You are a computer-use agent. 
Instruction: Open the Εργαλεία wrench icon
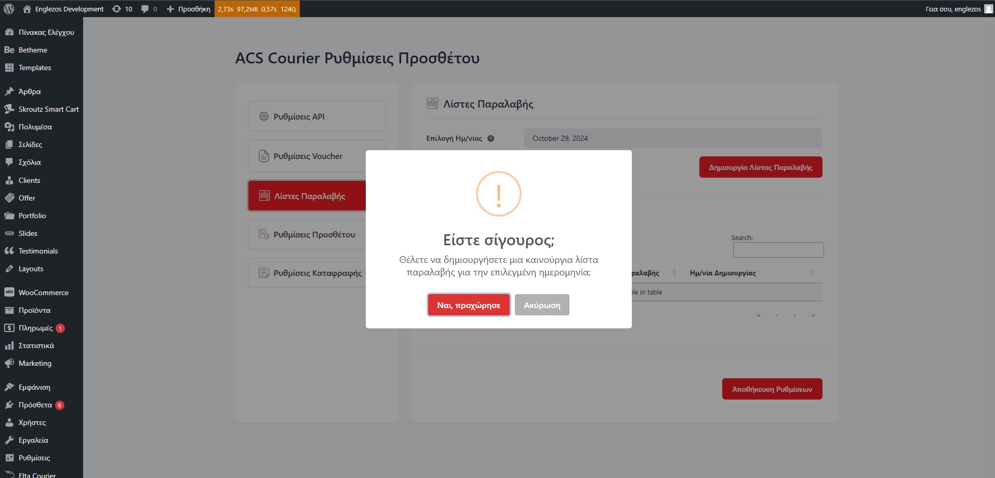click(9, 440)
